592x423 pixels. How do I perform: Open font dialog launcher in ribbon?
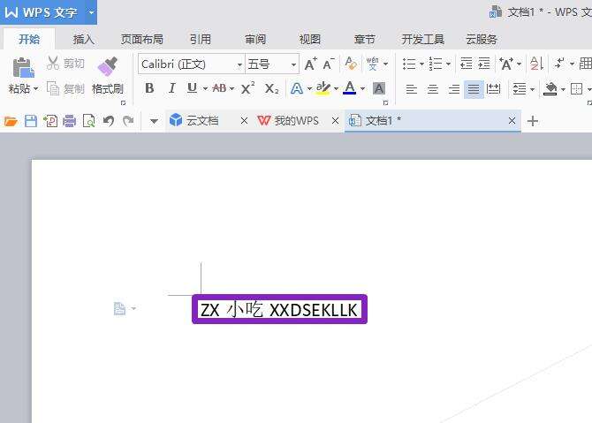click(x=385, y=102)
